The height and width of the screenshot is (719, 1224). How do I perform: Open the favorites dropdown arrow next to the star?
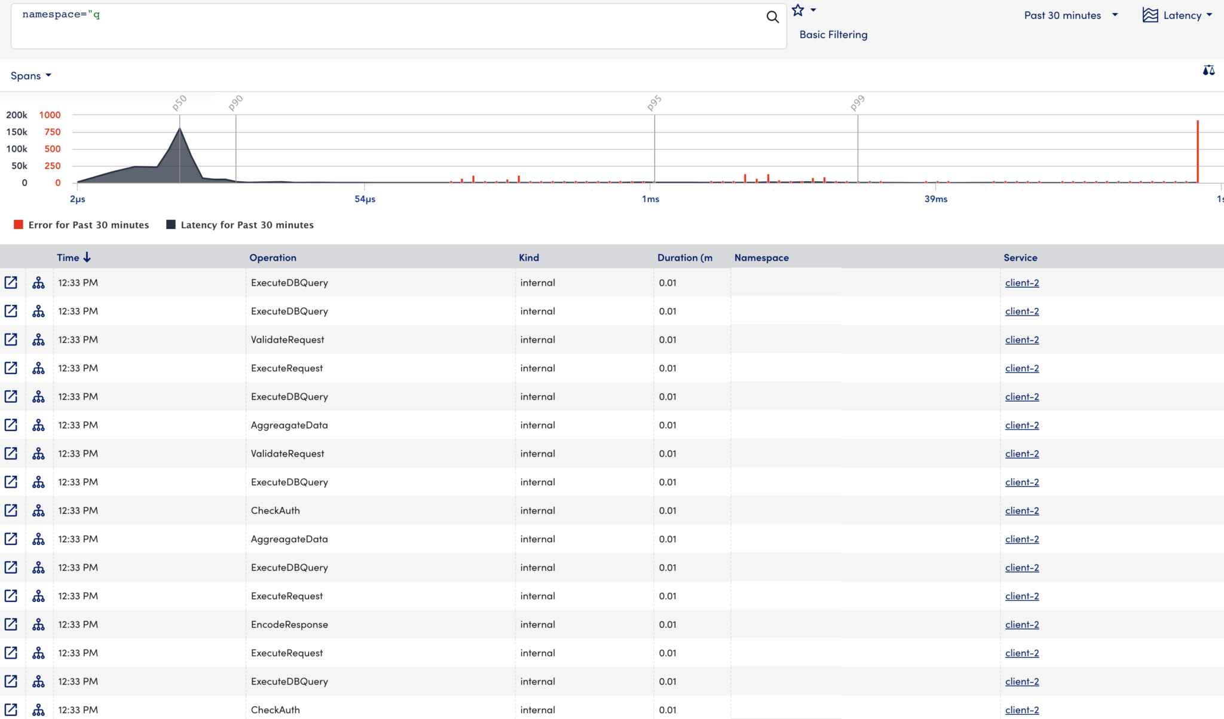813,10
